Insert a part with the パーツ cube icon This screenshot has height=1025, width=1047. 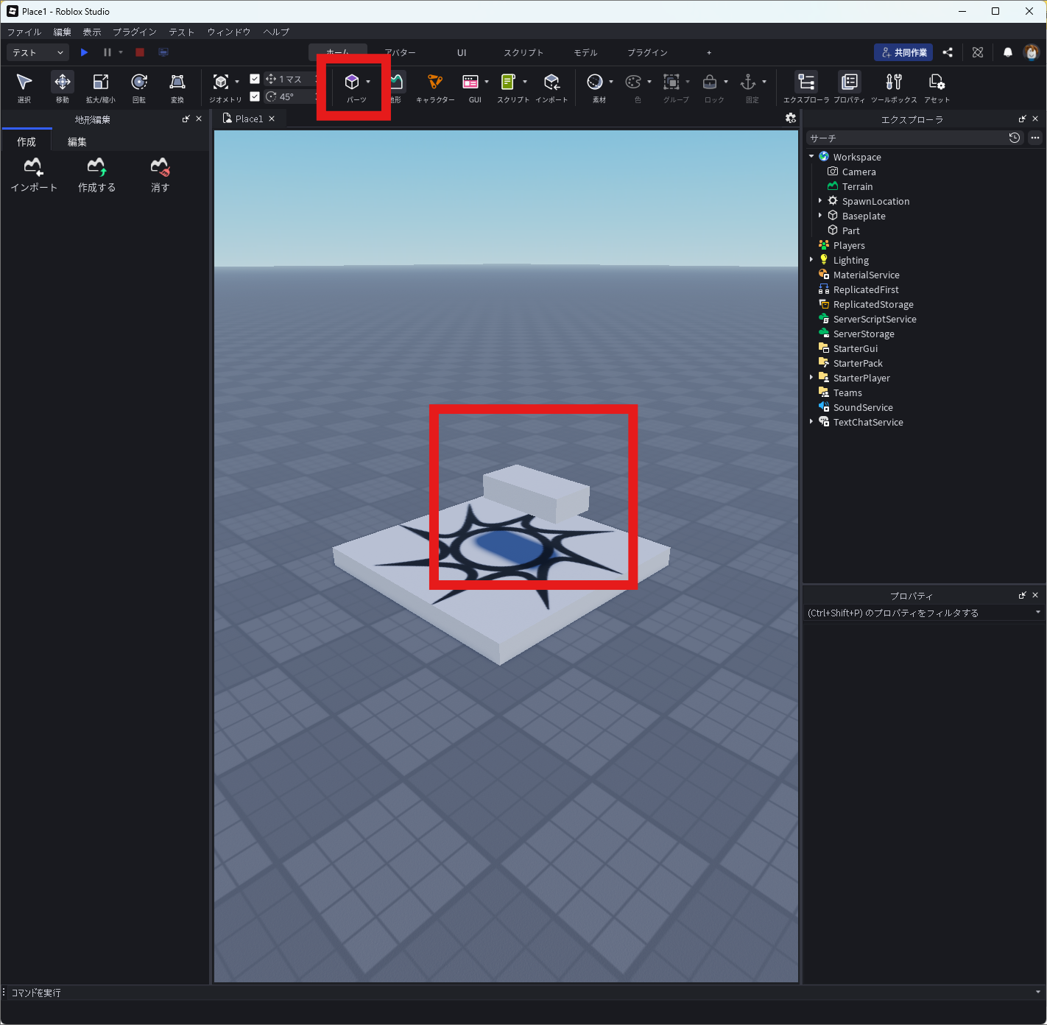(x=352, y=82)
